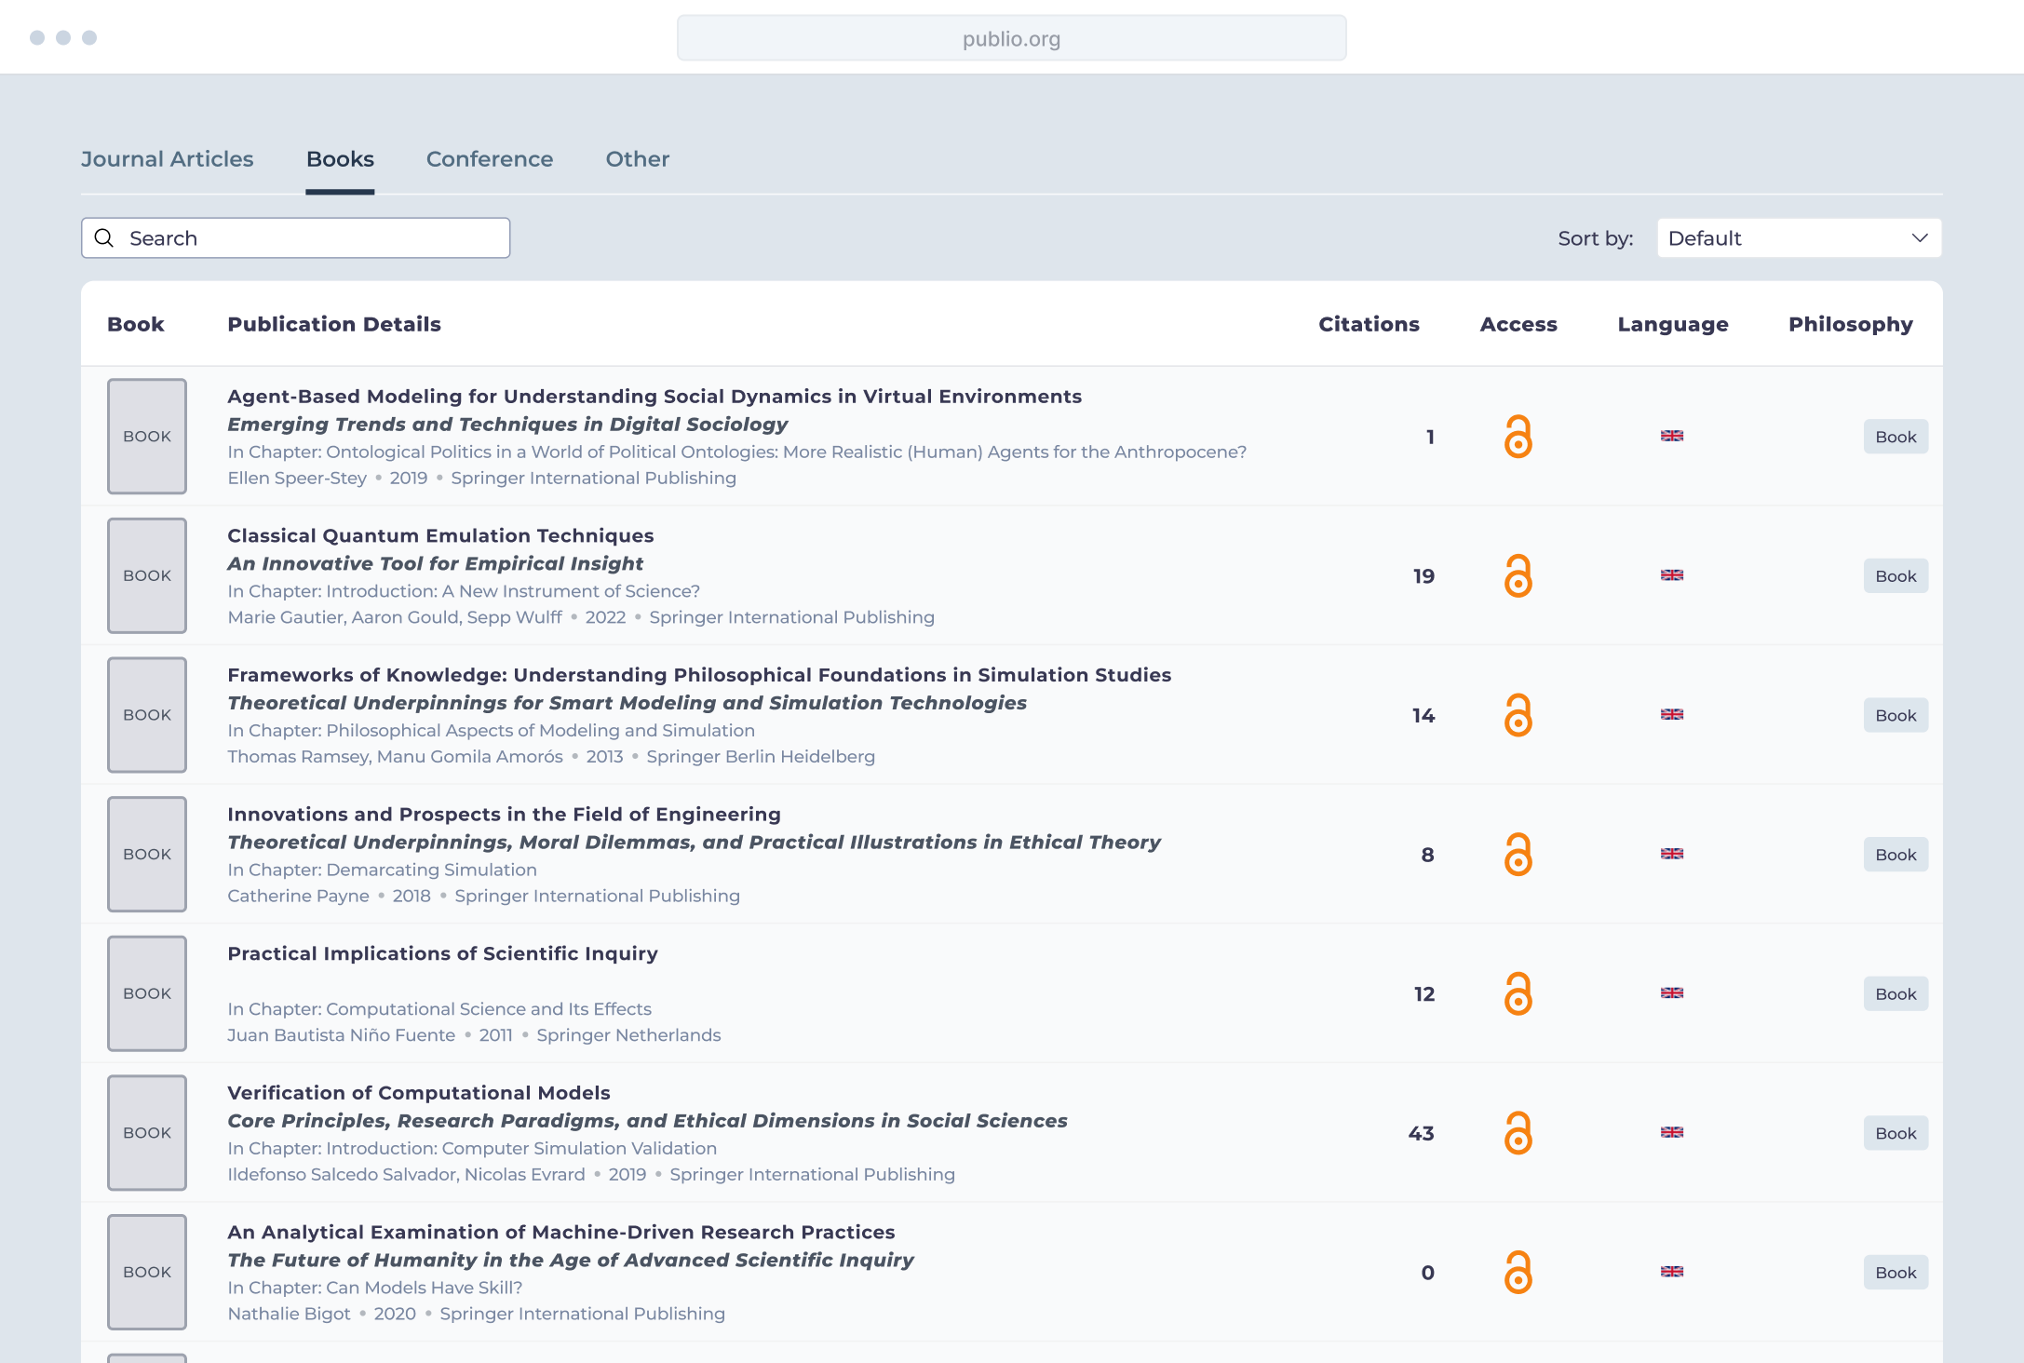Image resolution: width=2024 pixels, height=1363 pixels.
Task: Click open access icon for Classical Quantum Emulation Techniques
Action: 1518,576
